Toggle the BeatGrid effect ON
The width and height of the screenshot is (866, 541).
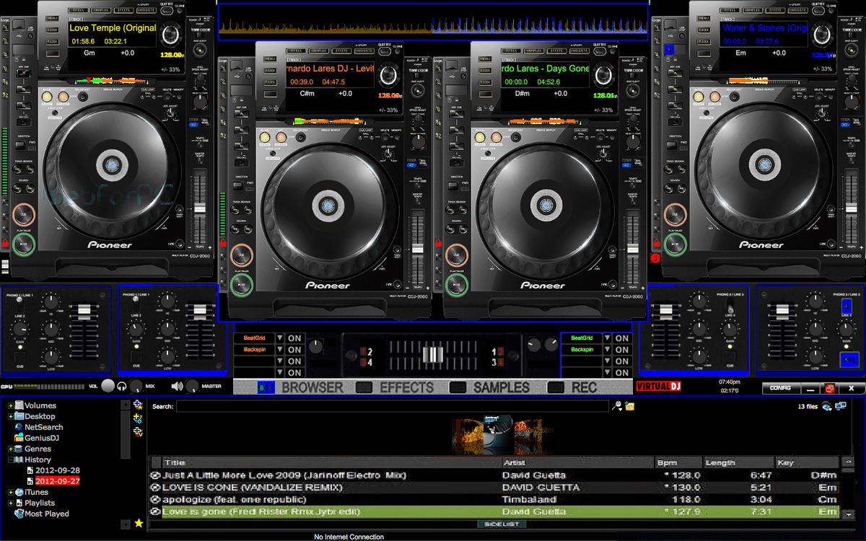tap(294, 338)
